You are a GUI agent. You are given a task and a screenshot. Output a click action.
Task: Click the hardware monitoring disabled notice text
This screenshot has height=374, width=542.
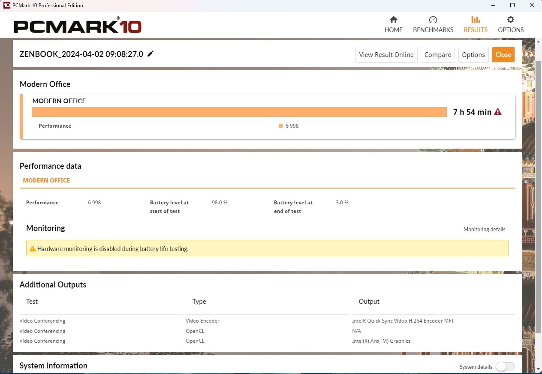pos(113,248)
